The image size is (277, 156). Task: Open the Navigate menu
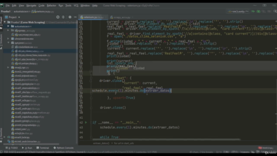pos(31,6)
